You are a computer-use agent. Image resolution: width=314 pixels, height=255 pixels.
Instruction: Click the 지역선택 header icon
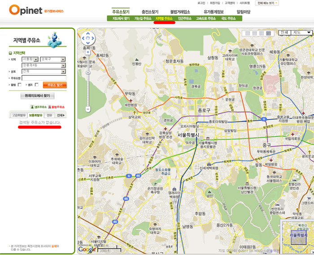pyautogui.click(x=10, y=53)
